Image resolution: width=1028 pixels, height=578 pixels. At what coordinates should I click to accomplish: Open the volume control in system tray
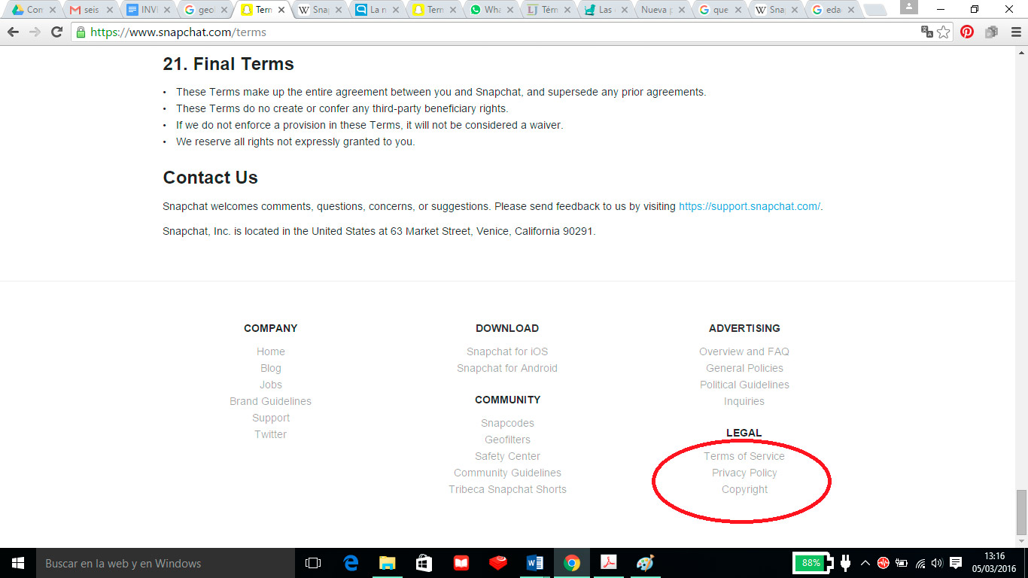point(937,563)
